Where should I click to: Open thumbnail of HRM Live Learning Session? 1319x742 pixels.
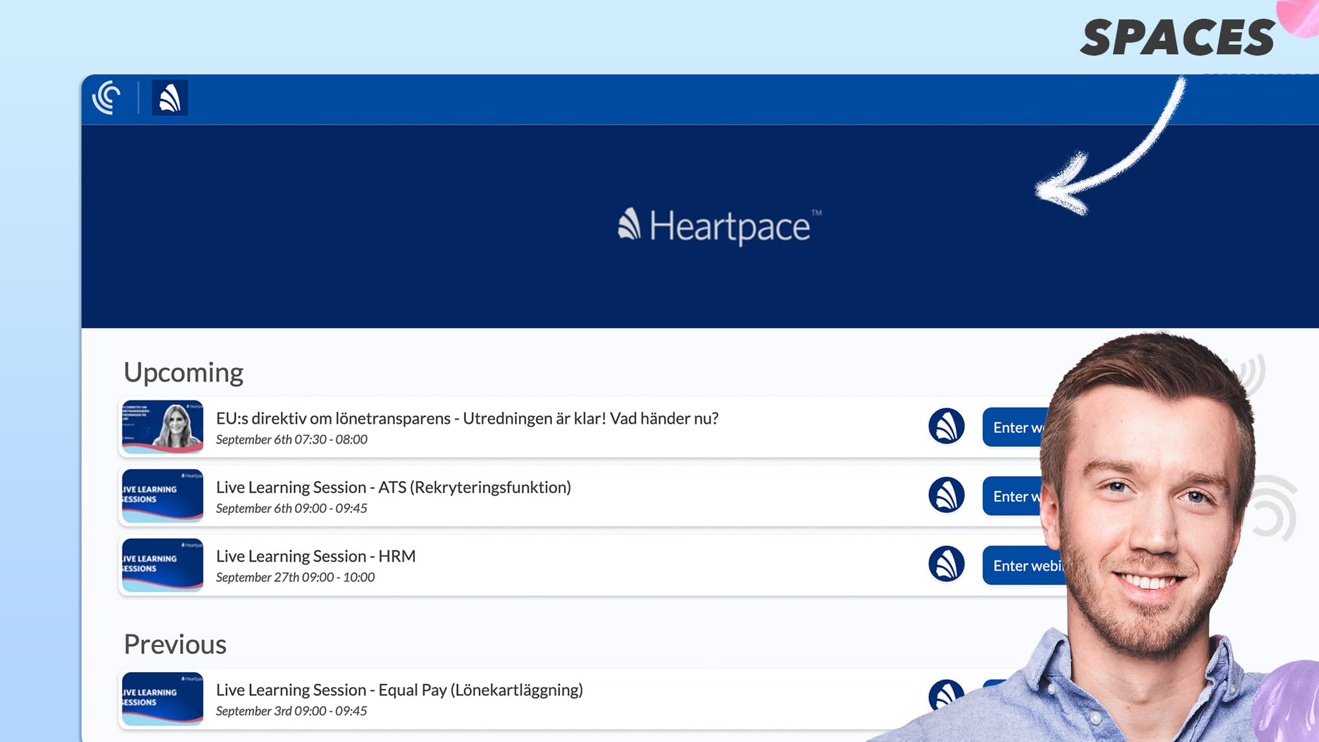click(x=162, y=564)
